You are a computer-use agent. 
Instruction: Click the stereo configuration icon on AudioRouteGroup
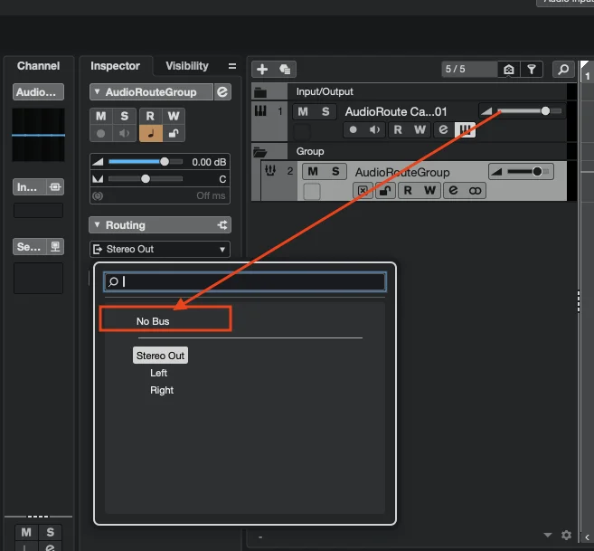475,190
